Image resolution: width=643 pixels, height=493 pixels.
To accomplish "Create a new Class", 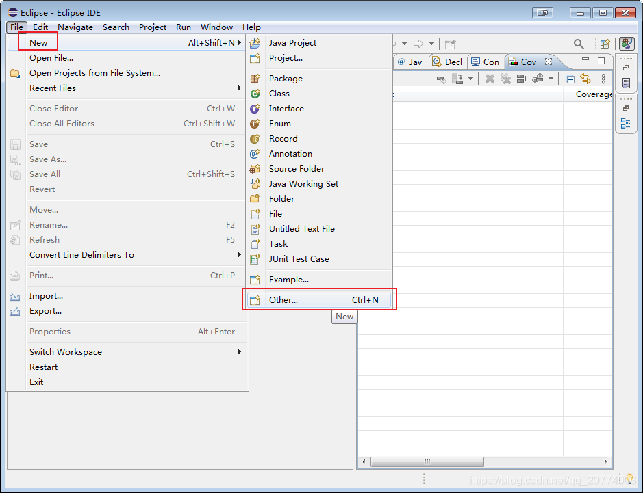I will (x=319, y=94).
